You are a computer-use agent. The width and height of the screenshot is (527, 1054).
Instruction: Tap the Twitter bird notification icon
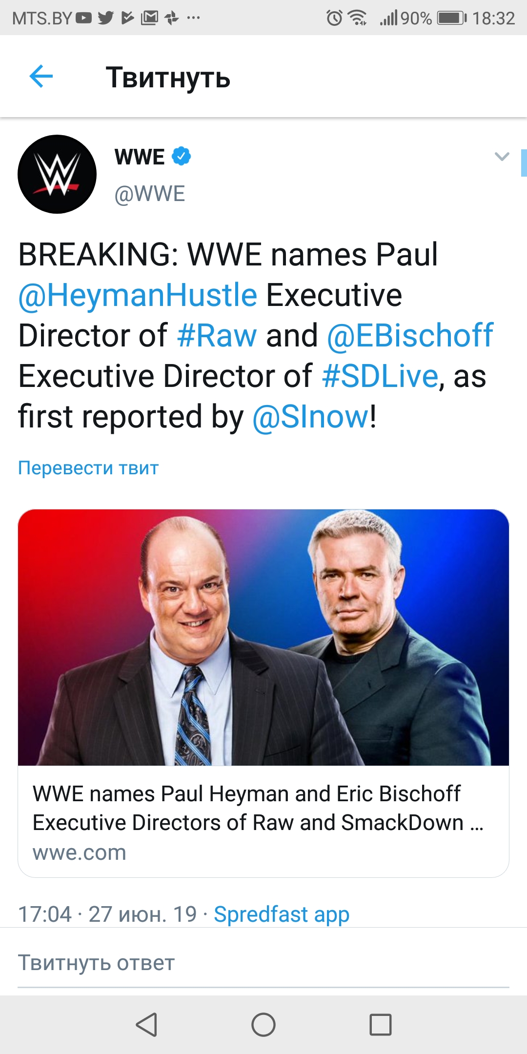point(105,19)
